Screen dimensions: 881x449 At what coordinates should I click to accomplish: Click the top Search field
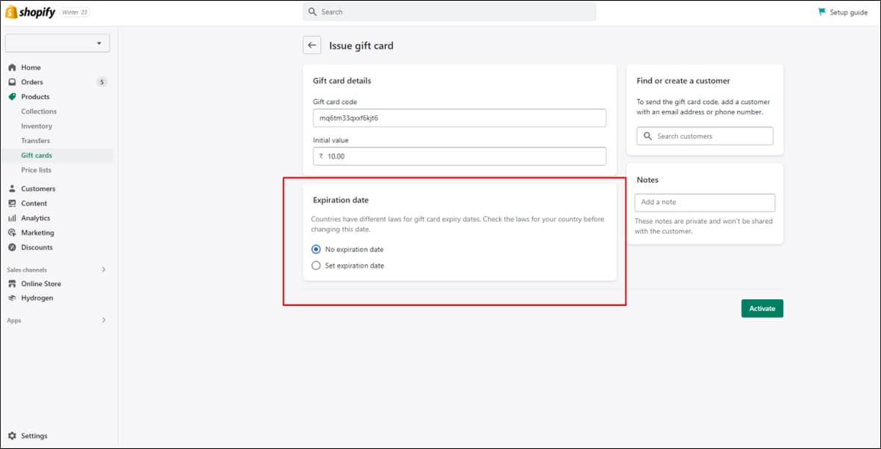click(x=449, y=12)
